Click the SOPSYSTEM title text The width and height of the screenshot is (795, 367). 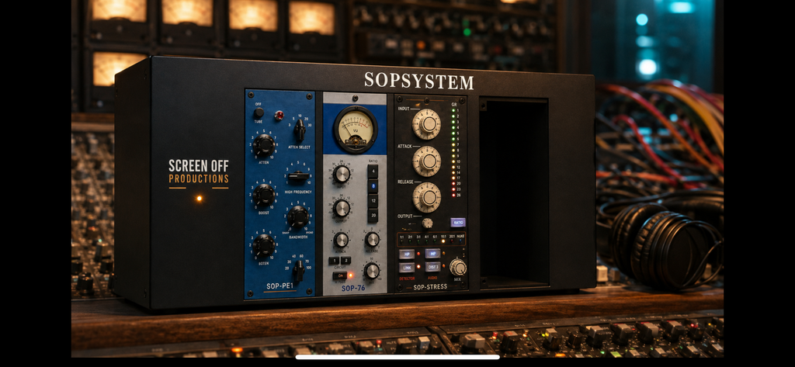[x=418, y=81]
